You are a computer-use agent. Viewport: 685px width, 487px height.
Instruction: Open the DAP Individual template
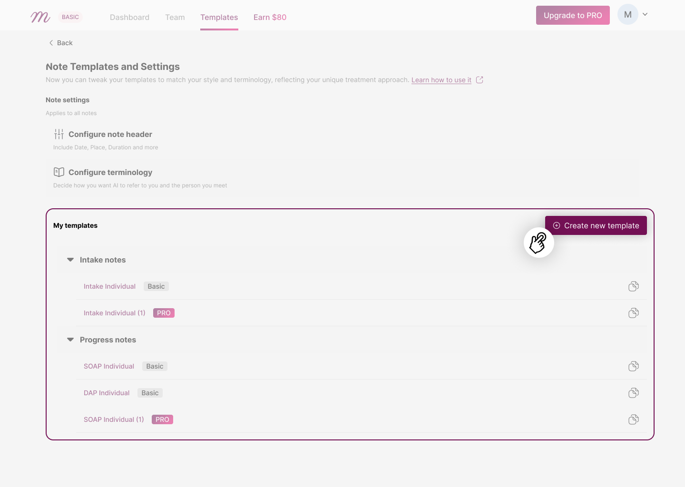click(107, 393)
